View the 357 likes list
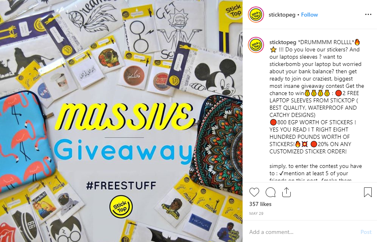The width and height of the screenshot is (377, 242). tap(260, 204)
